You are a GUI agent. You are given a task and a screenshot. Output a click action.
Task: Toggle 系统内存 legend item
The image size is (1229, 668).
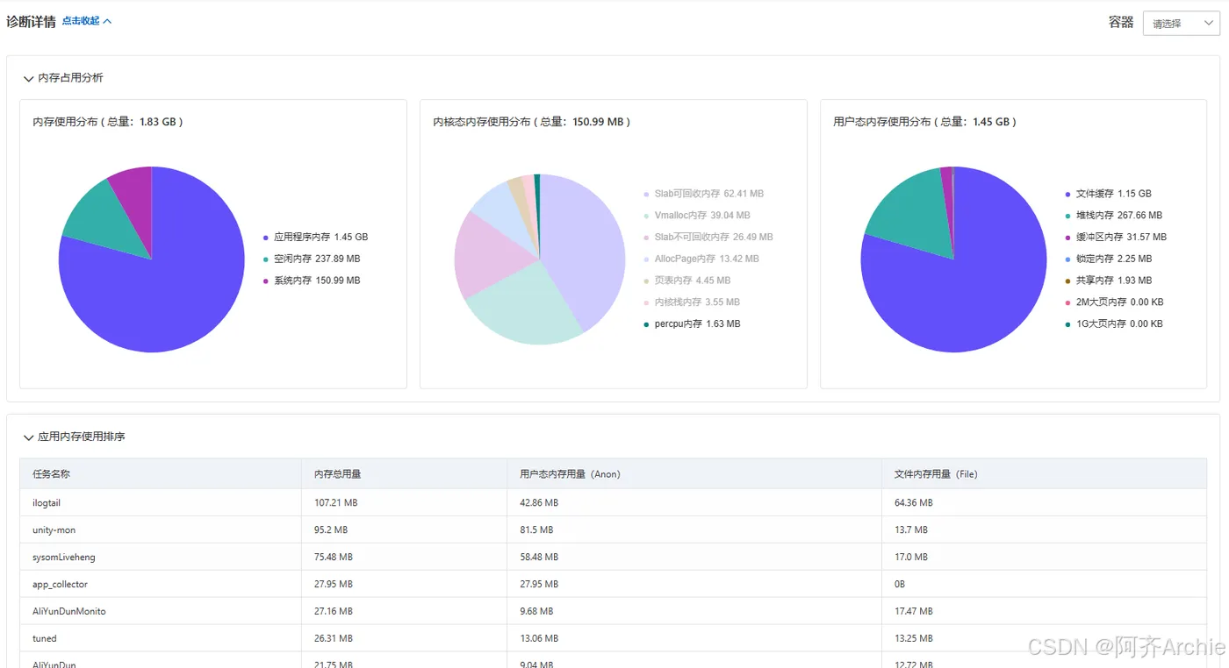click(311, 281)
